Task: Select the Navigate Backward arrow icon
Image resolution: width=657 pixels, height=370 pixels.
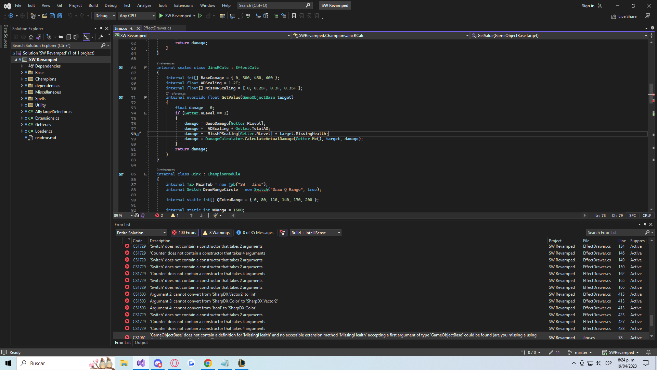Action: pos(10,16)
